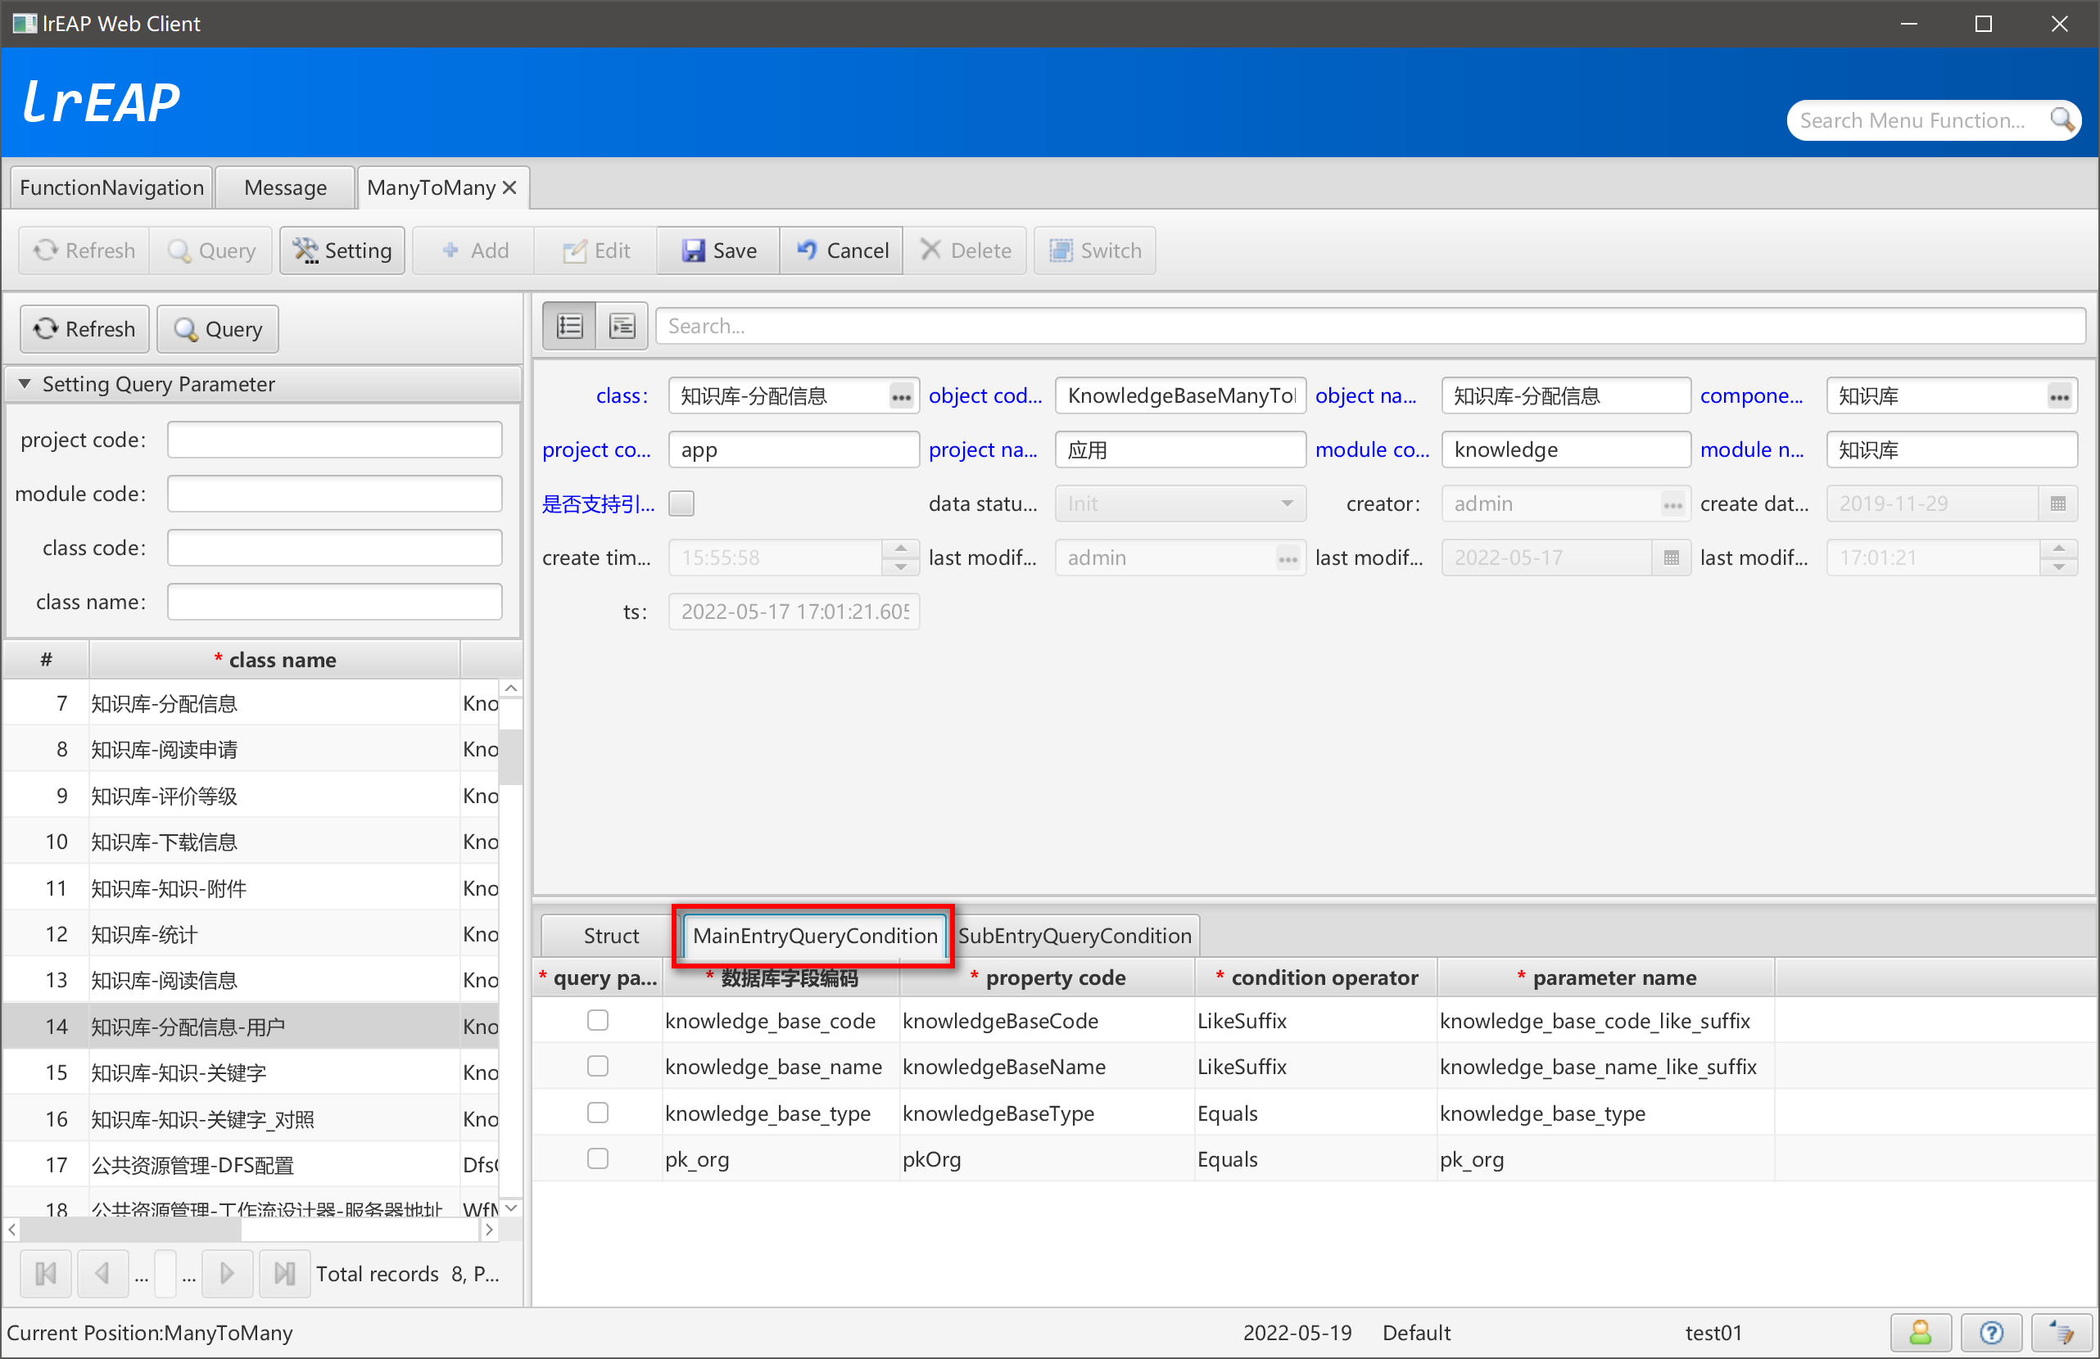Decrease create time with down spinner
The image size is (2100, 1359).
pos(900,567)
